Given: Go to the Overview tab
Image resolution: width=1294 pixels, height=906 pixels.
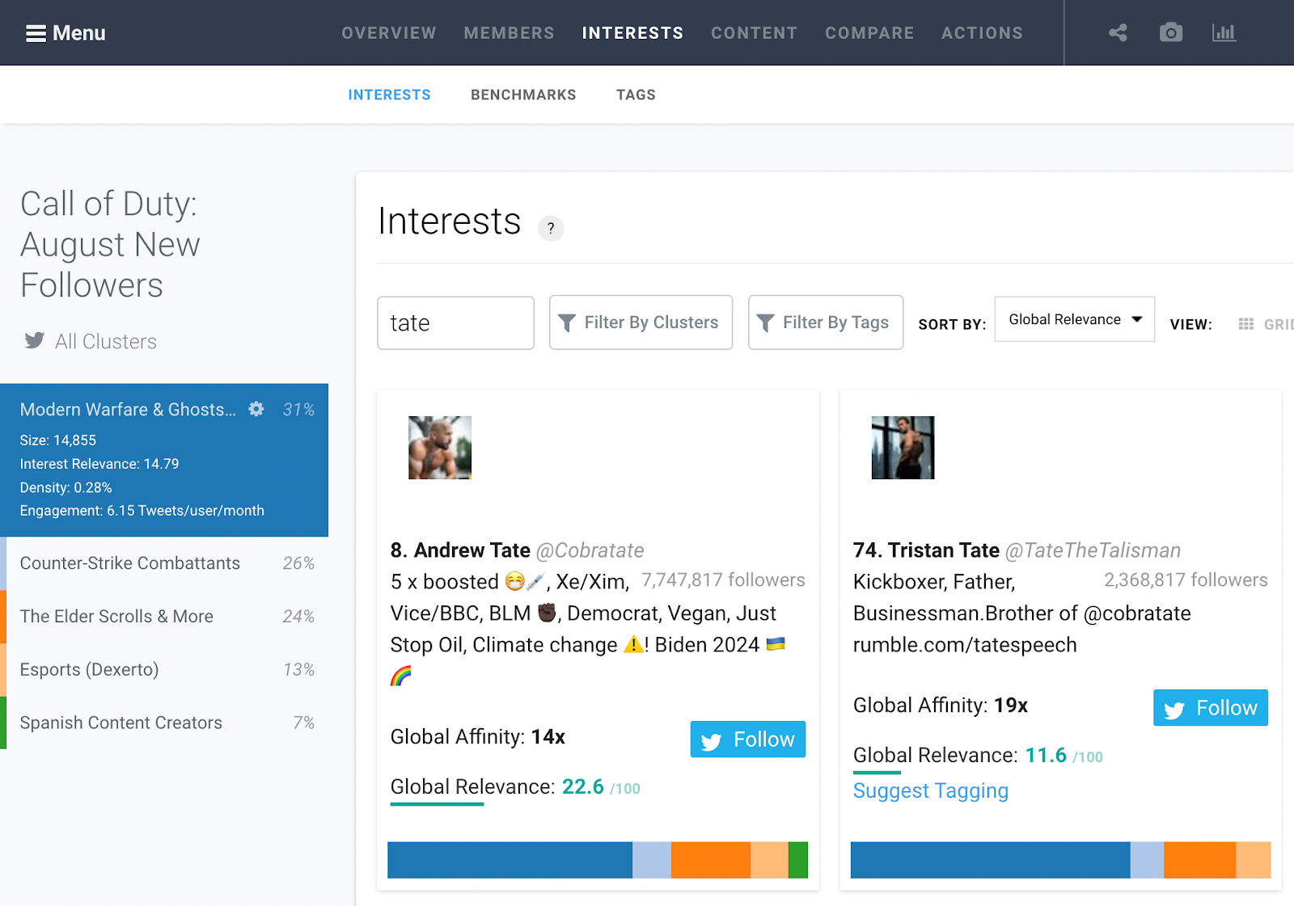Looking at the screenshot, I should (389, 33).
